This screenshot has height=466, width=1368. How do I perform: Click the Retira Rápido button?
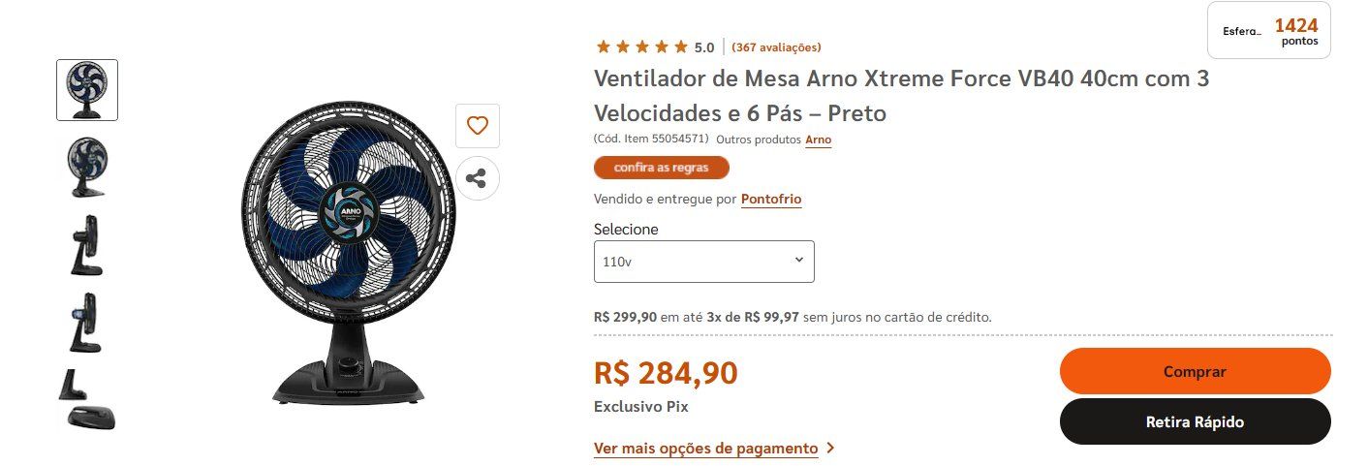coord(1195,421)
